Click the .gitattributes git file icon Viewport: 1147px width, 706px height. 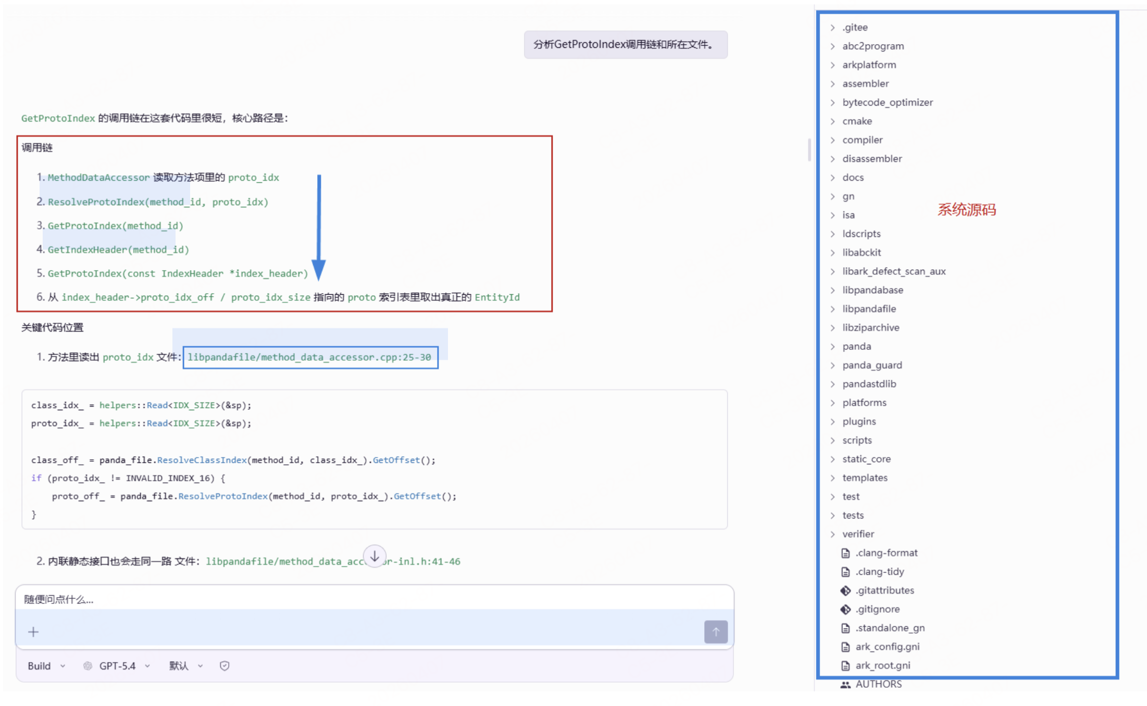tap(845, 590)
